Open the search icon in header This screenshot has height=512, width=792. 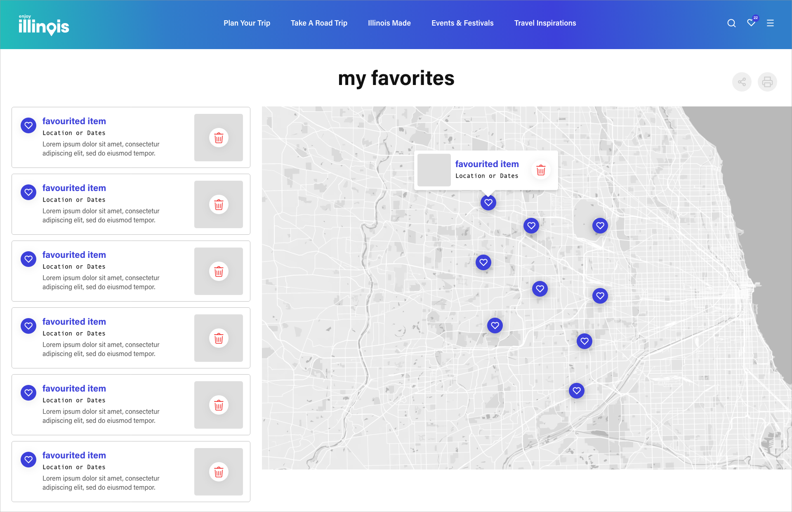731,23
